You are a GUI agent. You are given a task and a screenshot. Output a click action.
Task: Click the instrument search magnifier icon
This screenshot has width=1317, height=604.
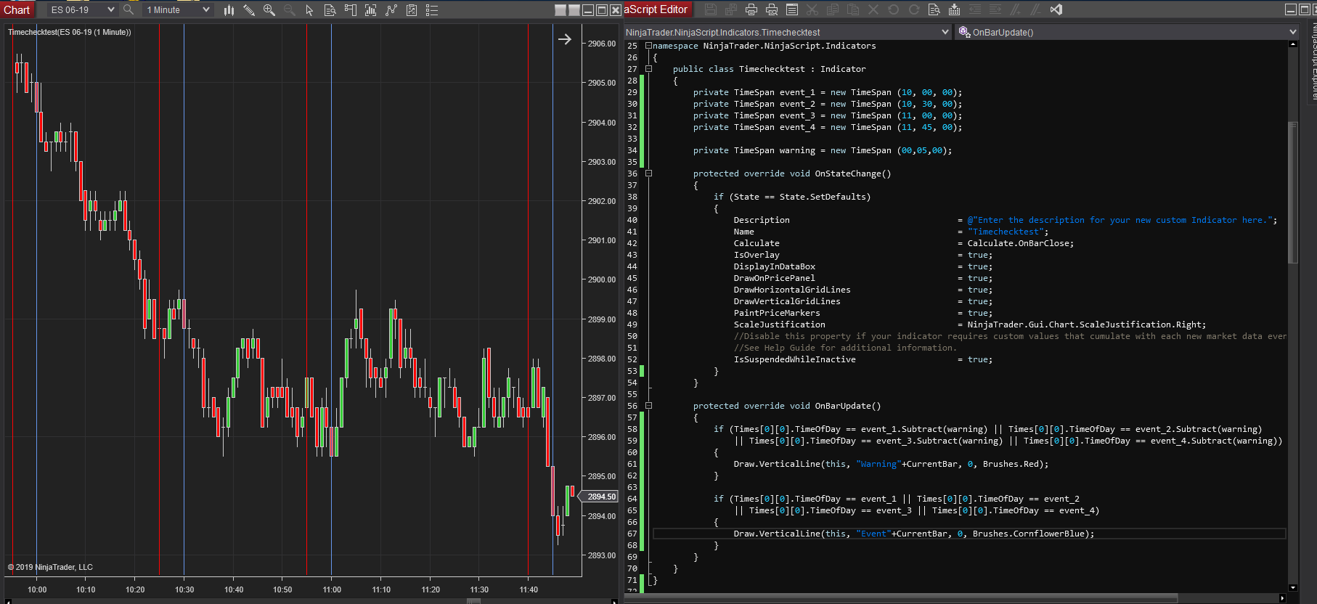(129, 10)
